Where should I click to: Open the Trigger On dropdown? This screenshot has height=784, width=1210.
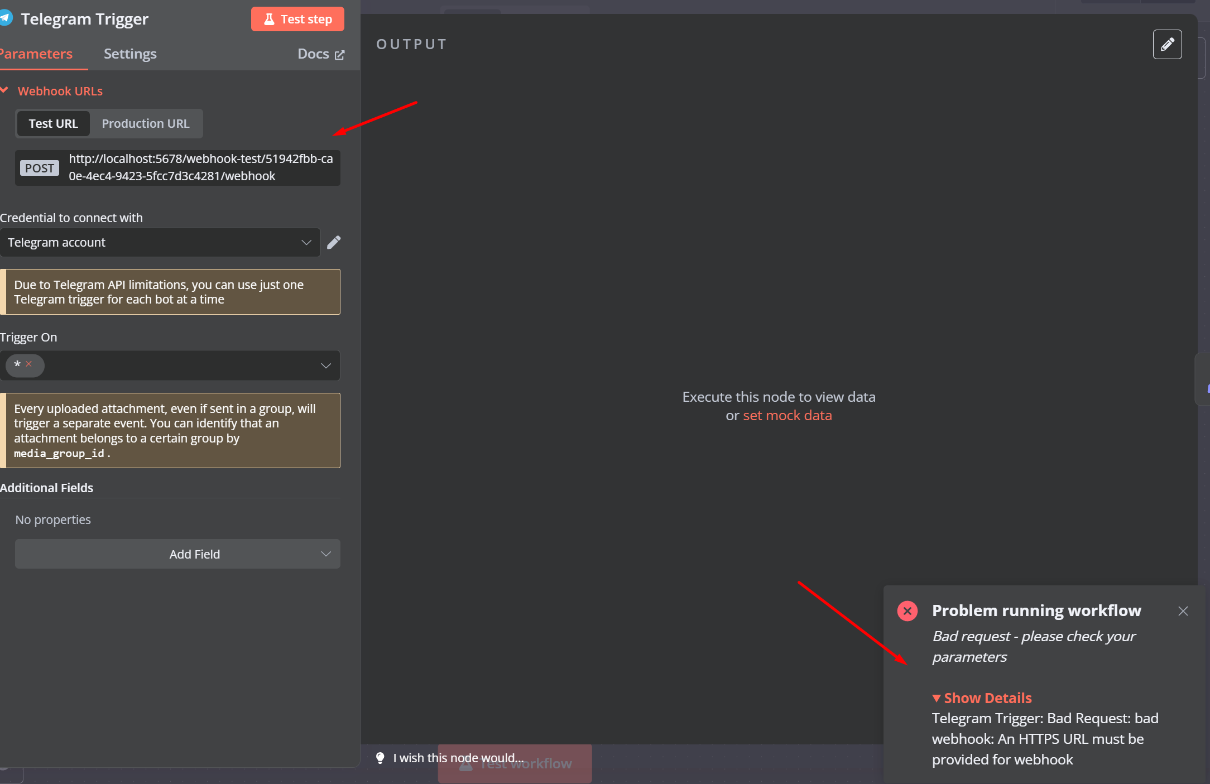tap(326, 365)
